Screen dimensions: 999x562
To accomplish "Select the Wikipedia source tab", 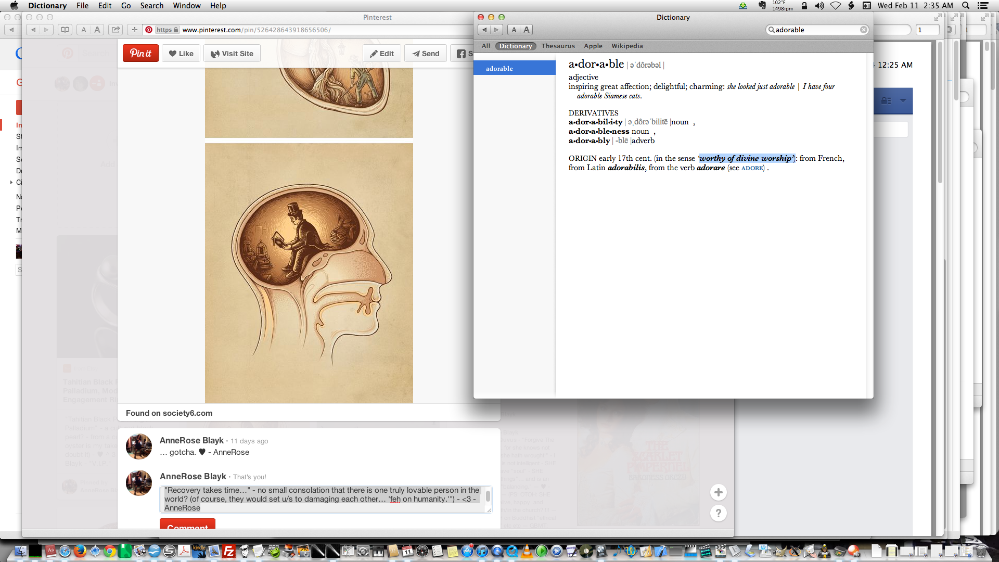I will click(627, 46).
